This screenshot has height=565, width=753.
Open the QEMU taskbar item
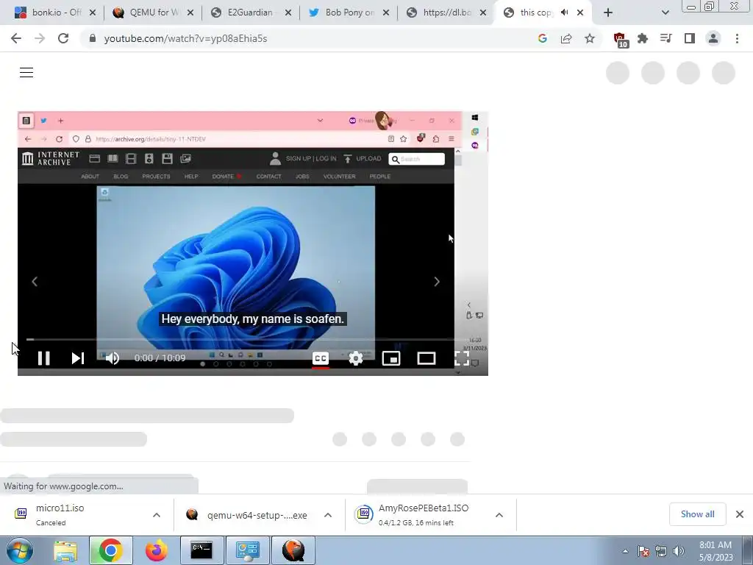(293, 550)
